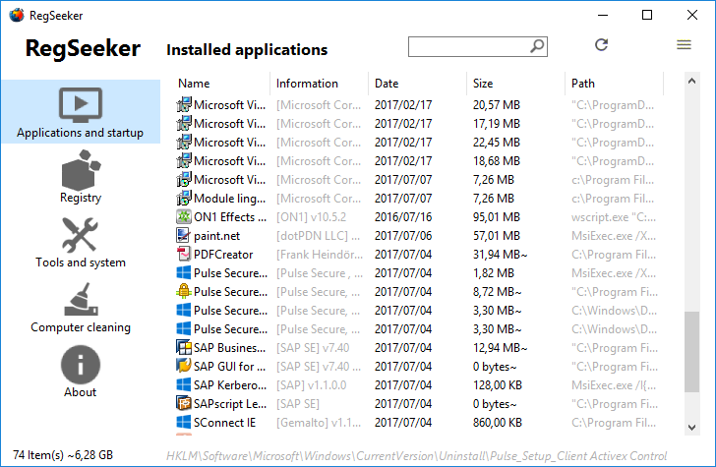Open the Applications and startup section
716x467 pixels.
tap(81, 112)
